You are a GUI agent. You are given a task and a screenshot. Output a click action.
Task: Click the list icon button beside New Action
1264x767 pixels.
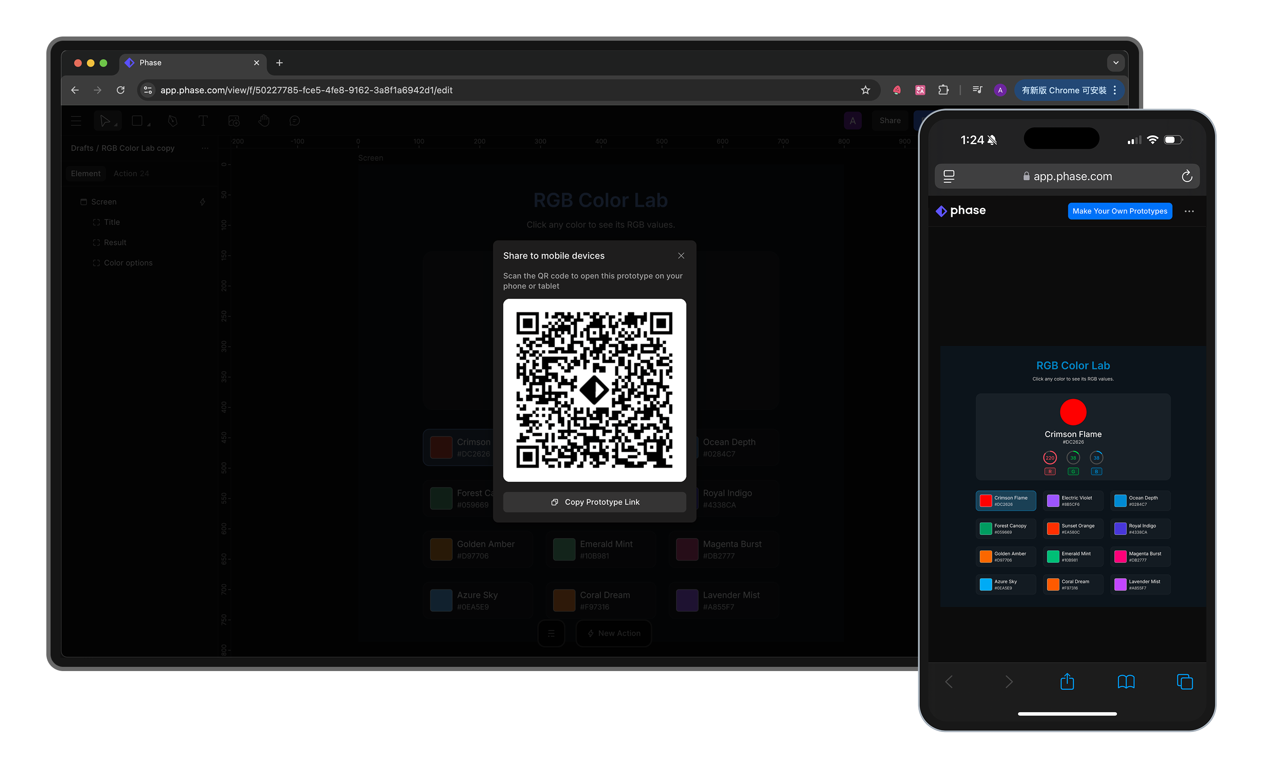[x=551, y=634]
